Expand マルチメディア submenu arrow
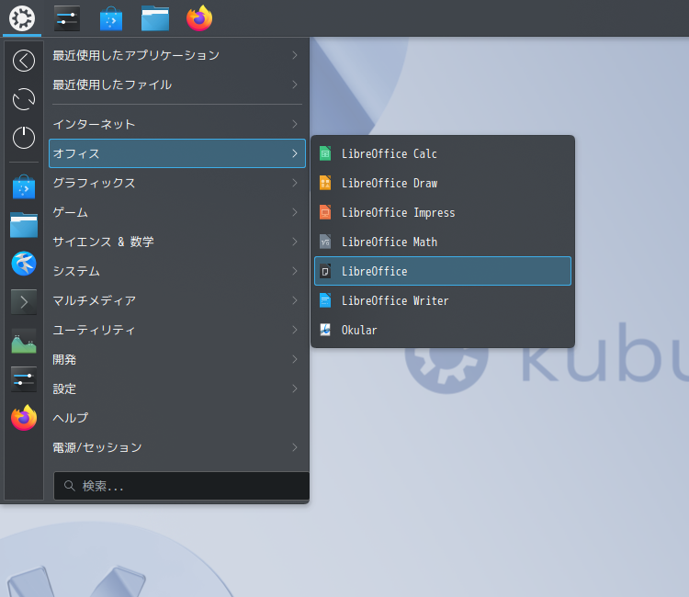 [x=295, y=301]
